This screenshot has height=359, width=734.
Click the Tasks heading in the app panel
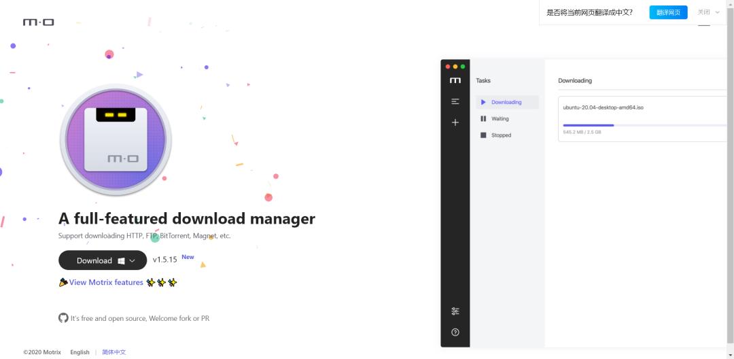[x=483, y=80]
